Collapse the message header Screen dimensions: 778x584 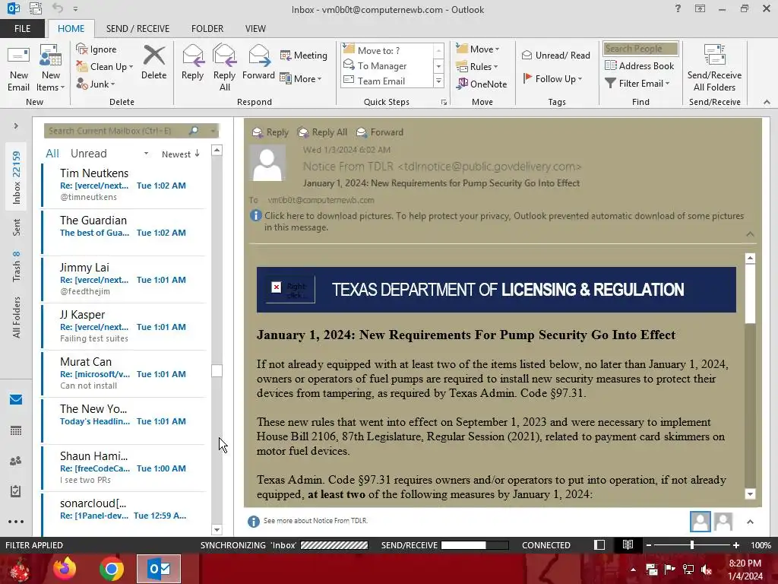[750, 234]
